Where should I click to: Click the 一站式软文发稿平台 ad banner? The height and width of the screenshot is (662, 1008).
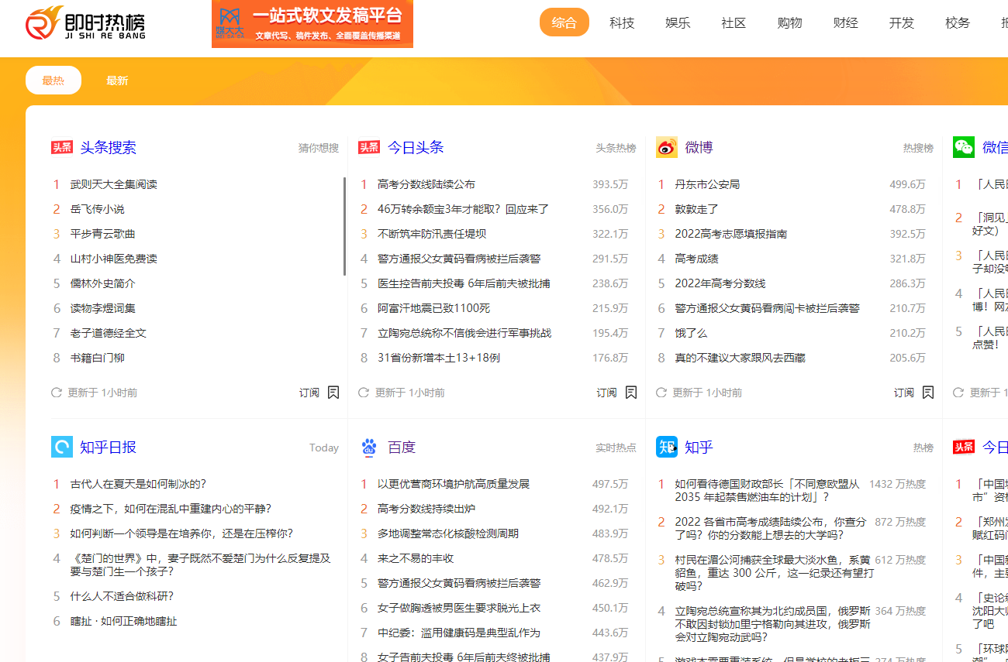point(326,23)
